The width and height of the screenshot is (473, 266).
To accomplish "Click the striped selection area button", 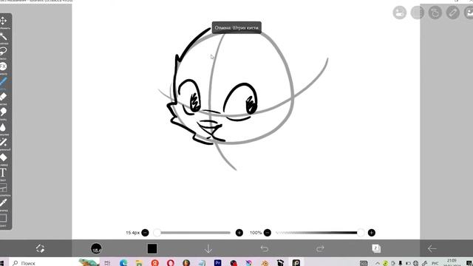I will [x=417, y=13].
